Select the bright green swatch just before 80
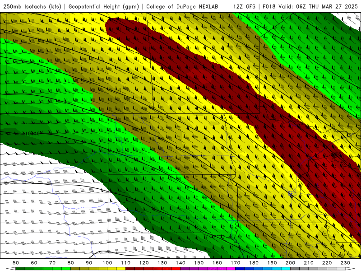This screenshot has height=271, width=361. point(66,268)
